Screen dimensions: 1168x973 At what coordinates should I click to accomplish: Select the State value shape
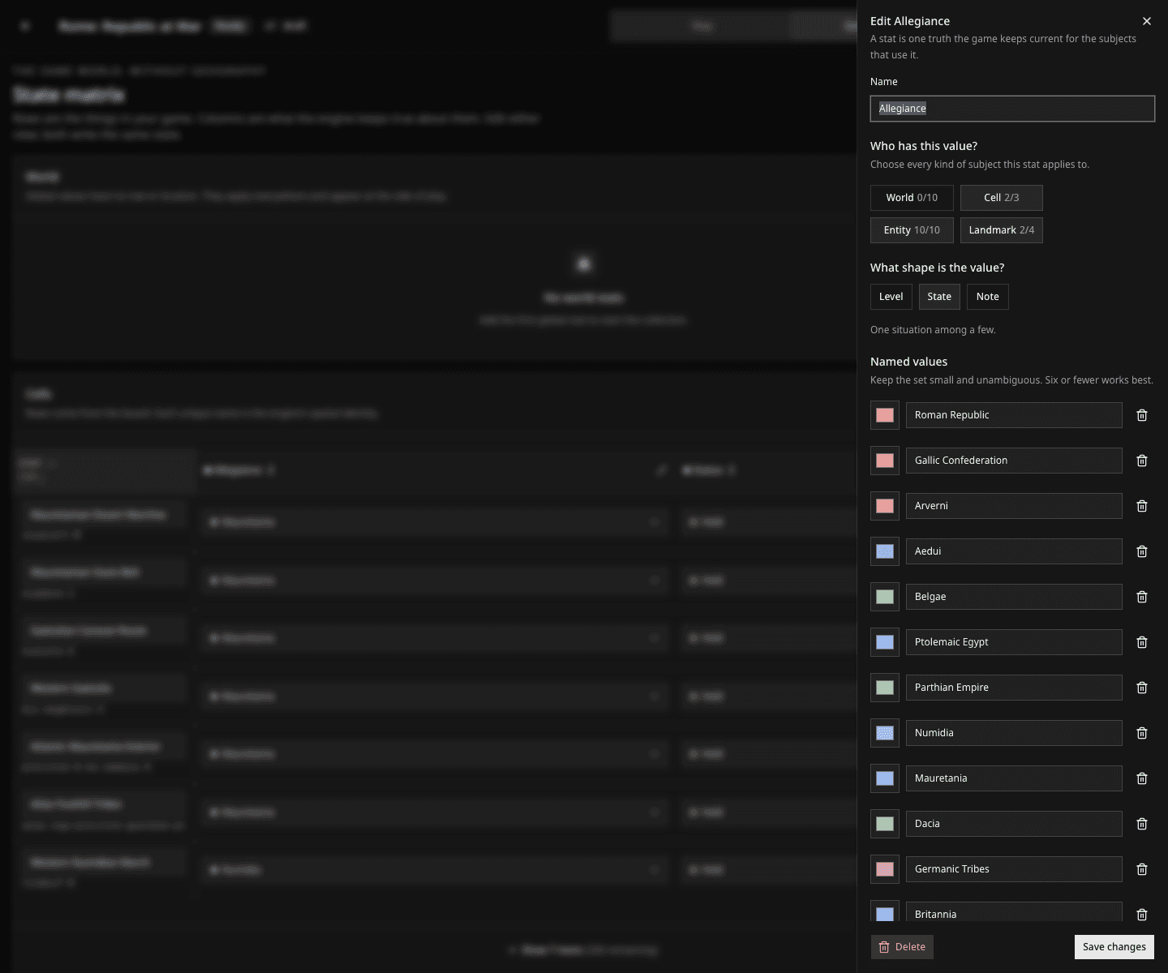point(939,297)
